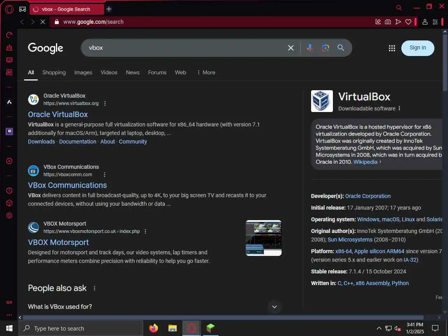Open a new tab with plus button
The image size is (448, 336).
109,9
